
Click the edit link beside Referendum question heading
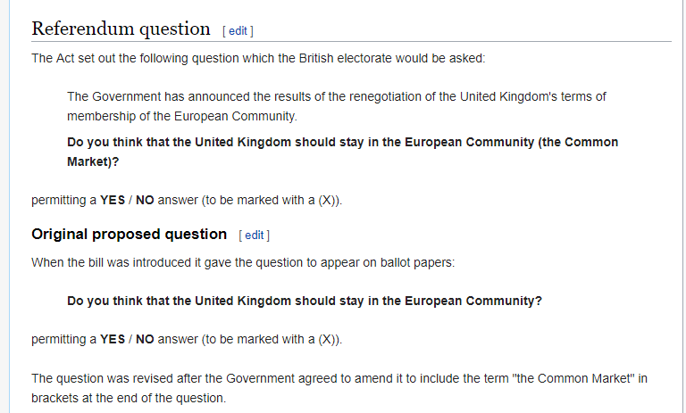(238, 31)
